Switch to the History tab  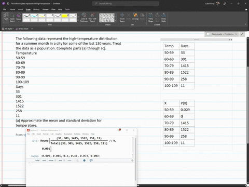click(36, 9)
